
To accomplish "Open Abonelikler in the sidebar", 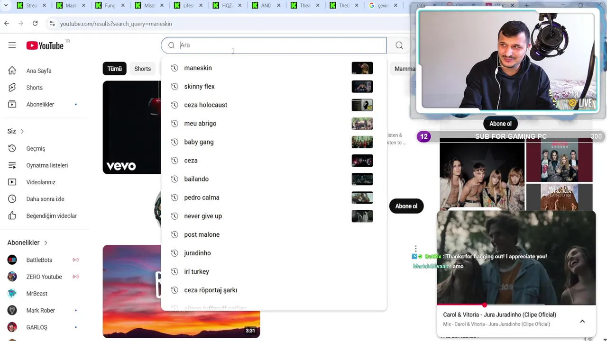I will [x=40, y=104].
